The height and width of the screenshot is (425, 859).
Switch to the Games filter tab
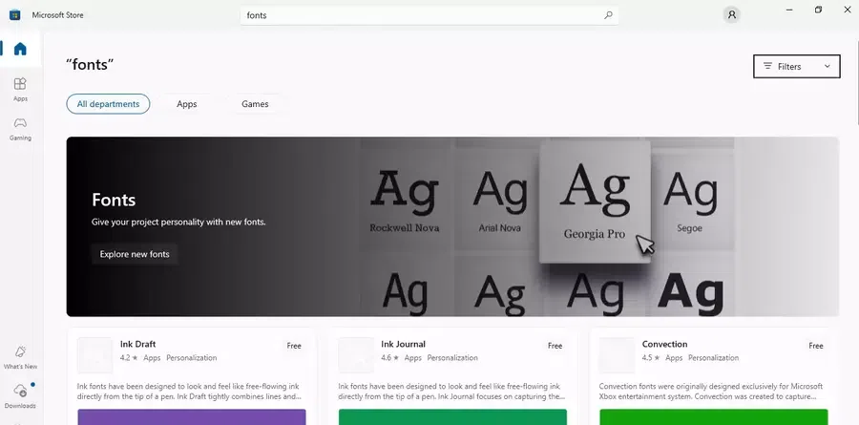click(255, 104)
